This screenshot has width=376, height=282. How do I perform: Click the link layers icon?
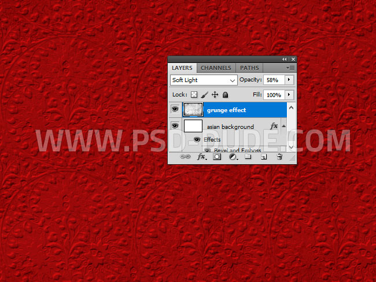185,157
